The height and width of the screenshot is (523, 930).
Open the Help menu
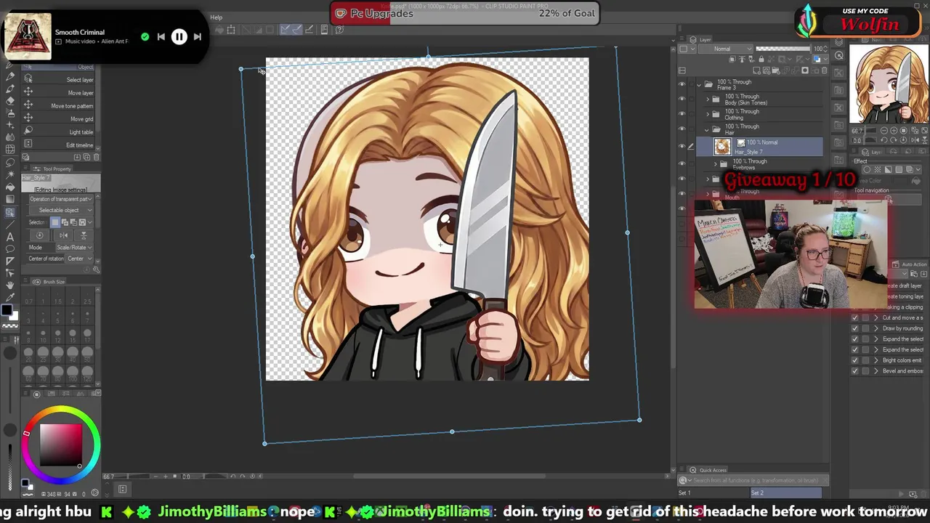(217, 17)
